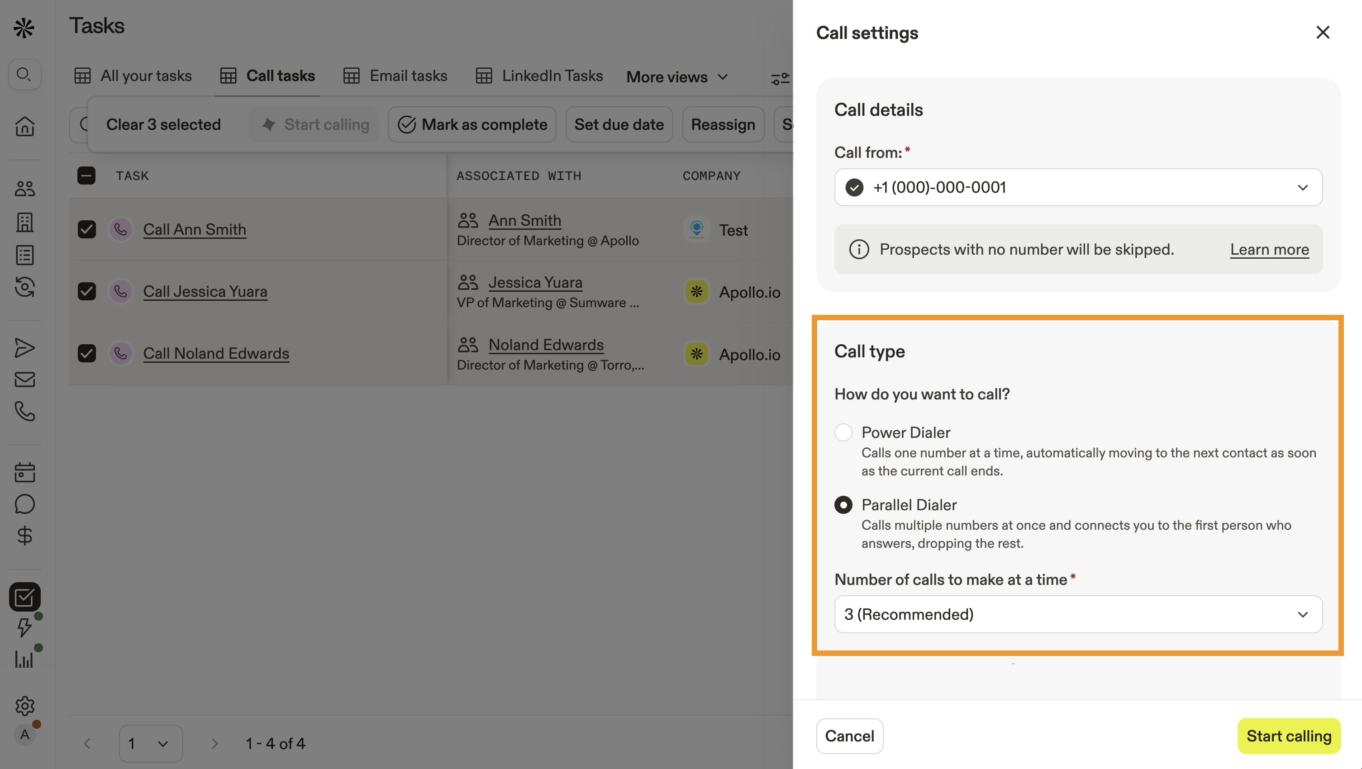Open the People icon in the sidebar
The image size is (1362, 769).
24,189
